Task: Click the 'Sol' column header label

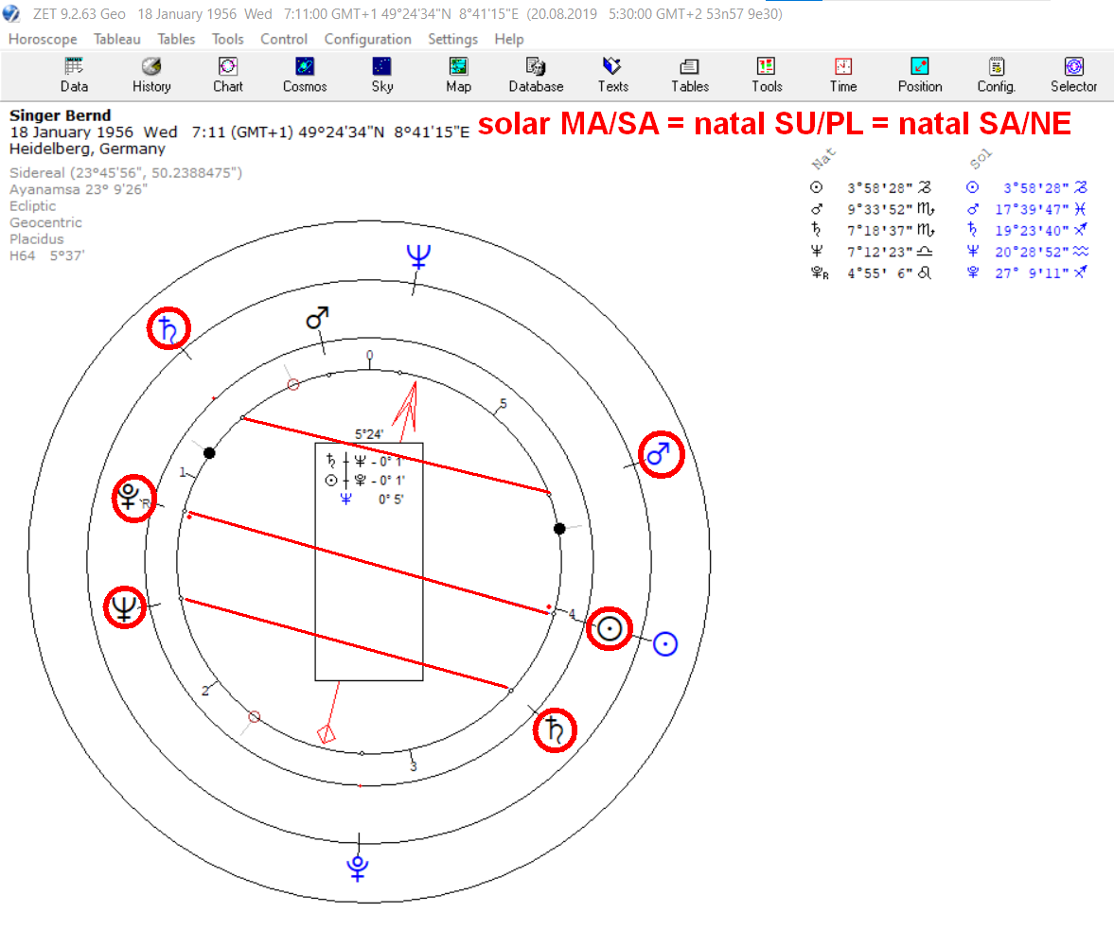Action: tap(980, 159)
